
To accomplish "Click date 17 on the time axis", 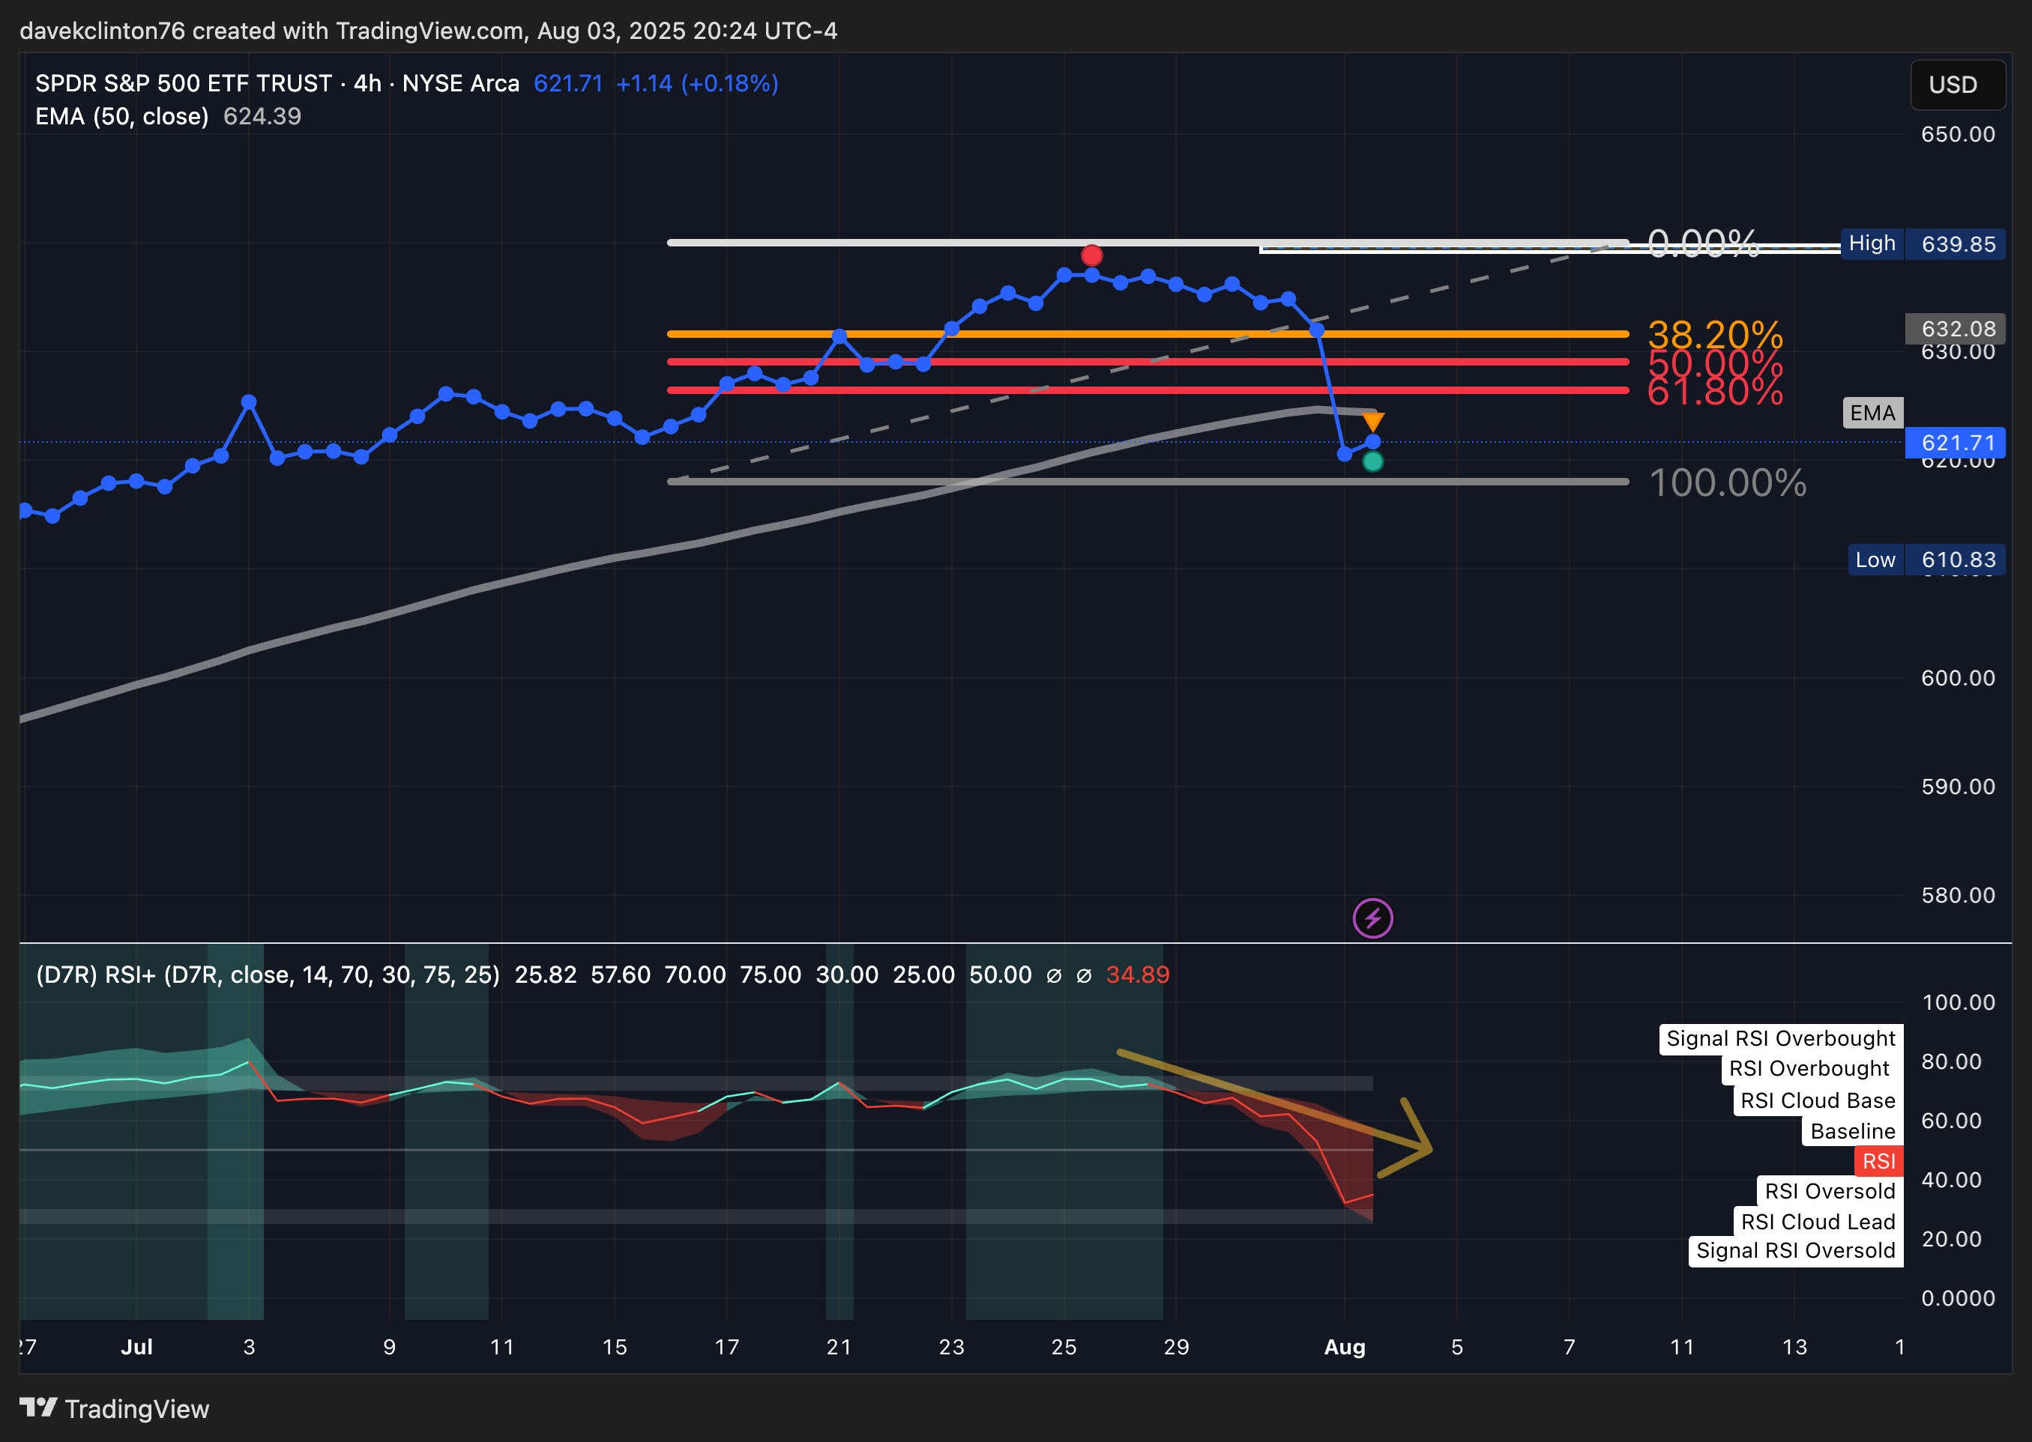I will [727, 1347].
